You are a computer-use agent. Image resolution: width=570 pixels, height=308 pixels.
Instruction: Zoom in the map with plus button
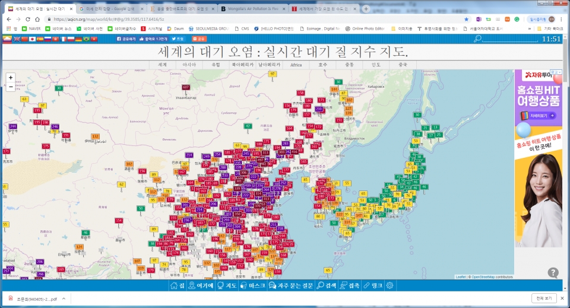[x=11, y=78]
